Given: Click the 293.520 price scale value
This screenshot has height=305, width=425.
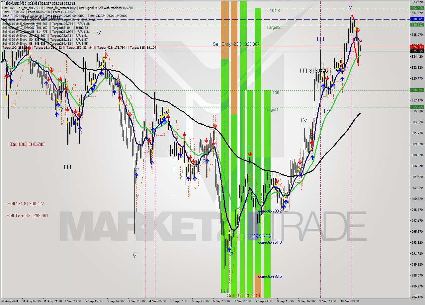Looking at the screenshot, I should [x=417, y=242].
